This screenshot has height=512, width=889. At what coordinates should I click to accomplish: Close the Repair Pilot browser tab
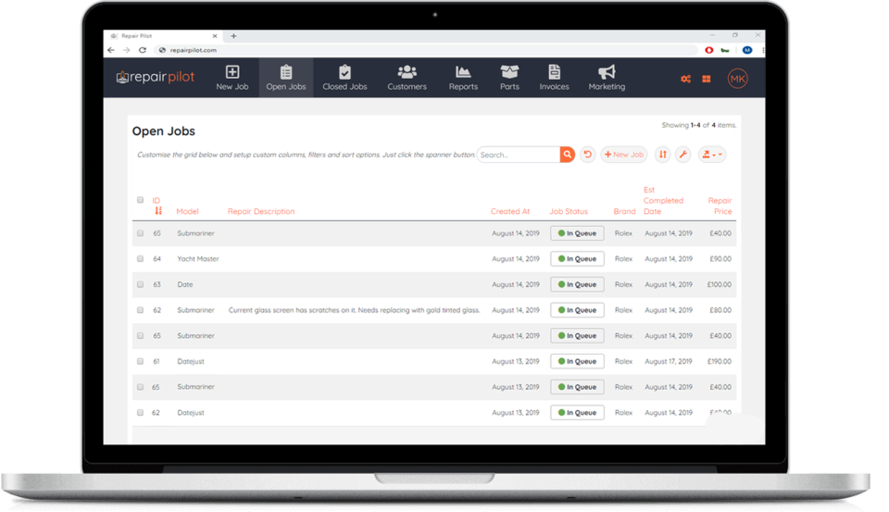(215, 36)
